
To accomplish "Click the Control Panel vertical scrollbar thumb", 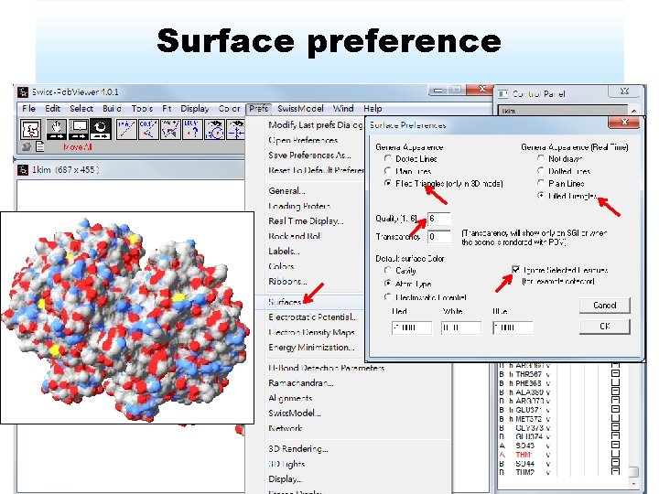I will pyautogui.click(x=634, y=472).
